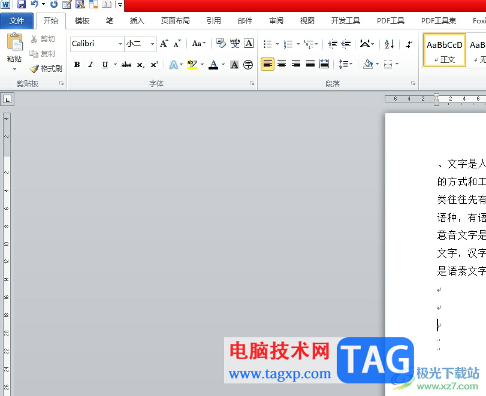
Task: Switch to the 开始 tab
Action: 51,21
